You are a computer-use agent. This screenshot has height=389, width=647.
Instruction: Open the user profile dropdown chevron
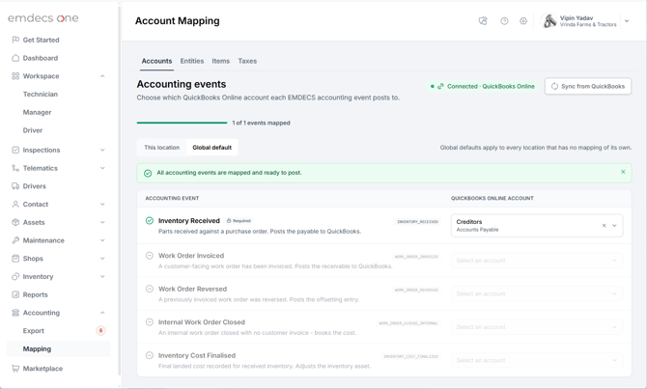click(x=627, y=20)
